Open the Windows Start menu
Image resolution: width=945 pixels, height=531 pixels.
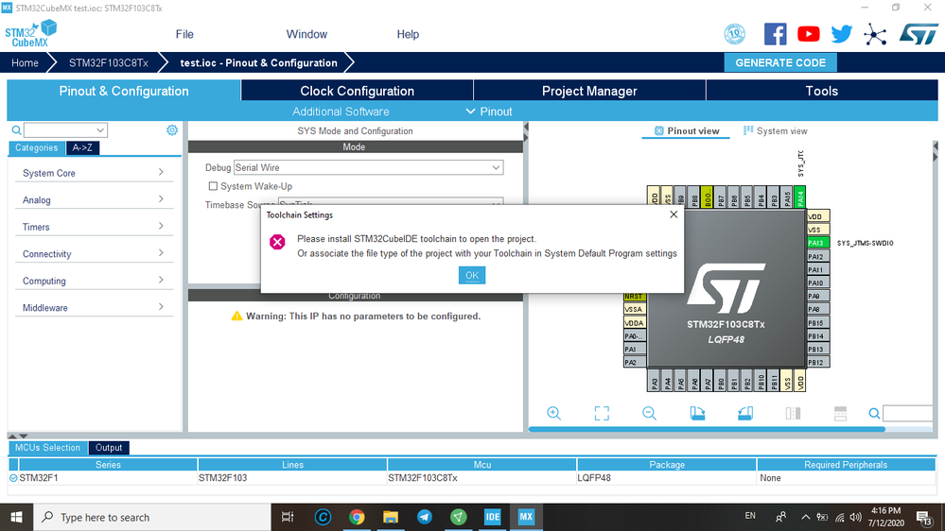coord(16,517)
